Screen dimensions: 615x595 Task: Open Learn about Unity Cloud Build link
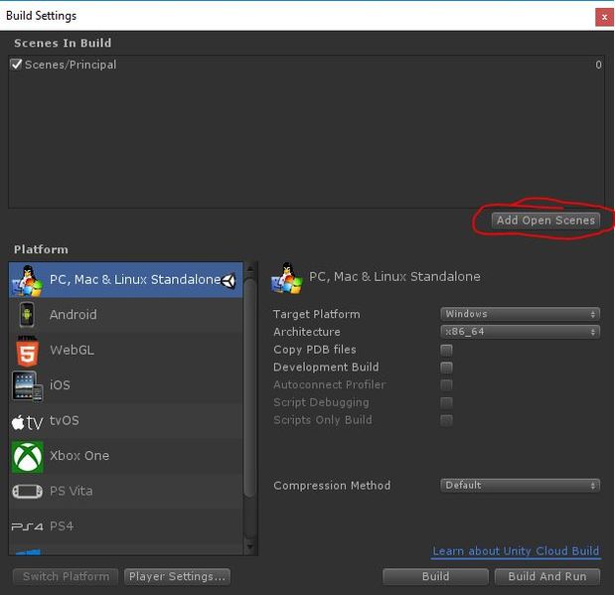516,551
